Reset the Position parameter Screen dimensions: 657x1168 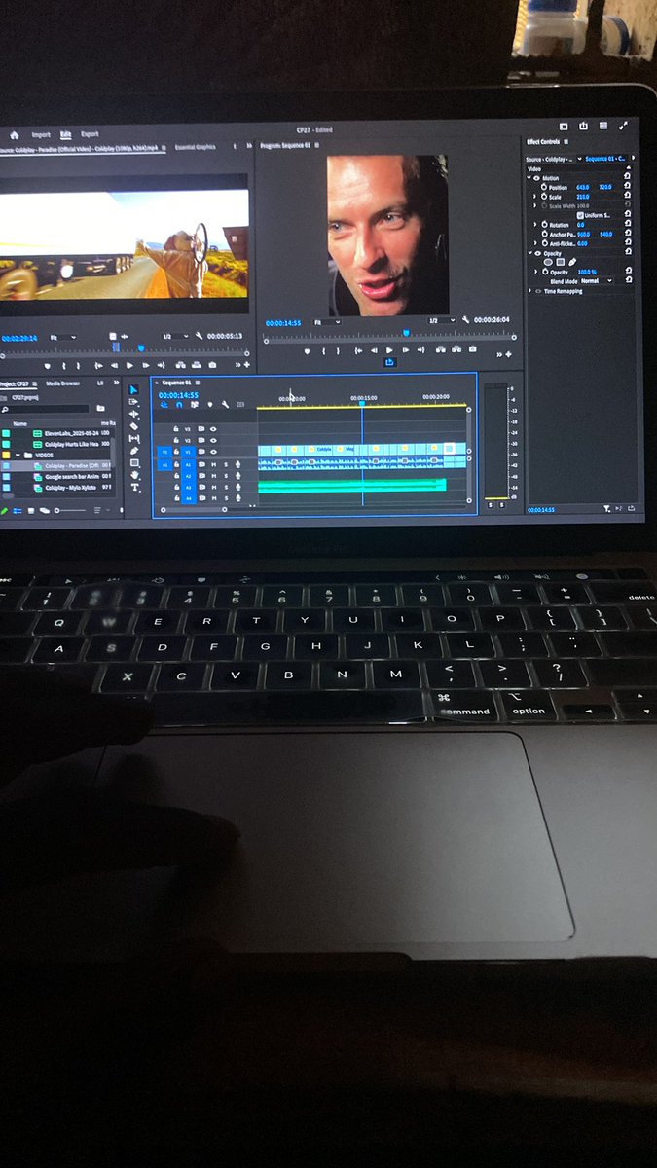[x=628, y=185]
